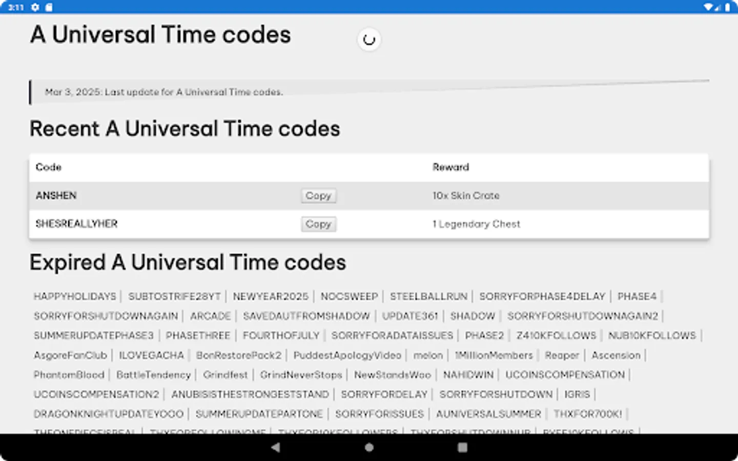This screenshot has width=738, height=461.
Task: Select expired code SUBTOSTRIFE28YT
Action: point(174,297)
